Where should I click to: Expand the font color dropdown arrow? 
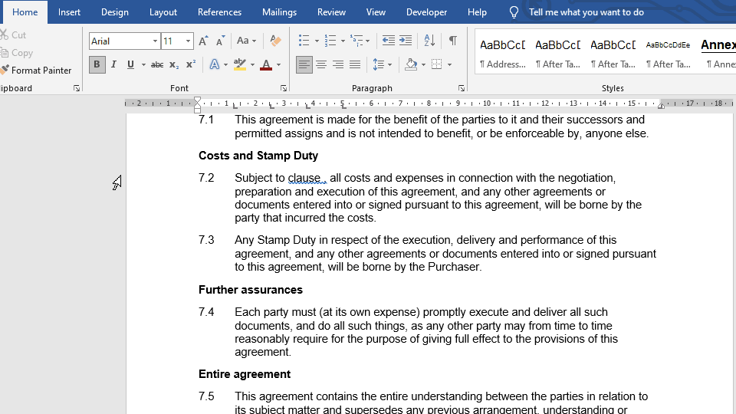(x=278, y=64)
